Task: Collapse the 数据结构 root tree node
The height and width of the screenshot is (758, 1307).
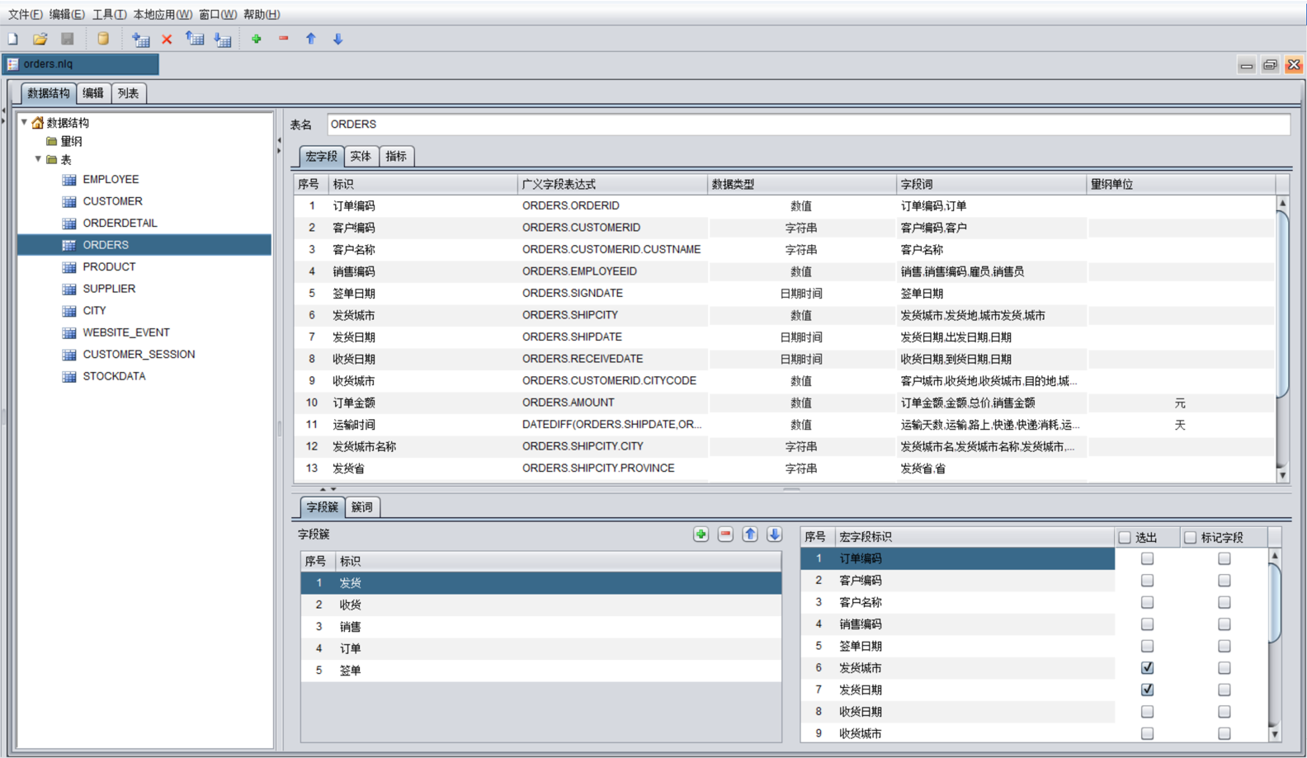Action: pos(25,122)
